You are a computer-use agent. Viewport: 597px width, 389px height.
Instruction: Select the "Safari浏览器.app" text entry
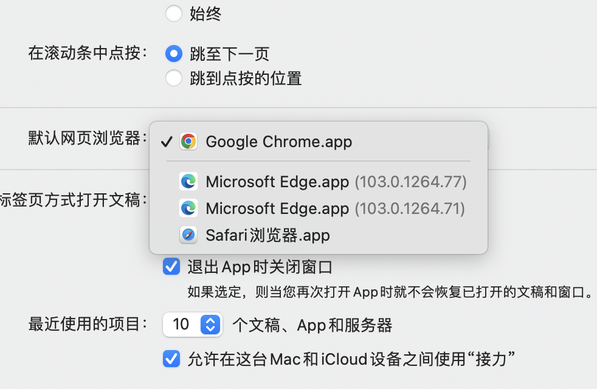[x=267, y=235]
